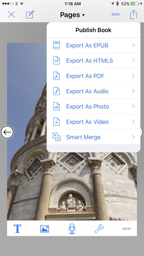Tap the Bluetooth icon in status bar

click(117, 4)
